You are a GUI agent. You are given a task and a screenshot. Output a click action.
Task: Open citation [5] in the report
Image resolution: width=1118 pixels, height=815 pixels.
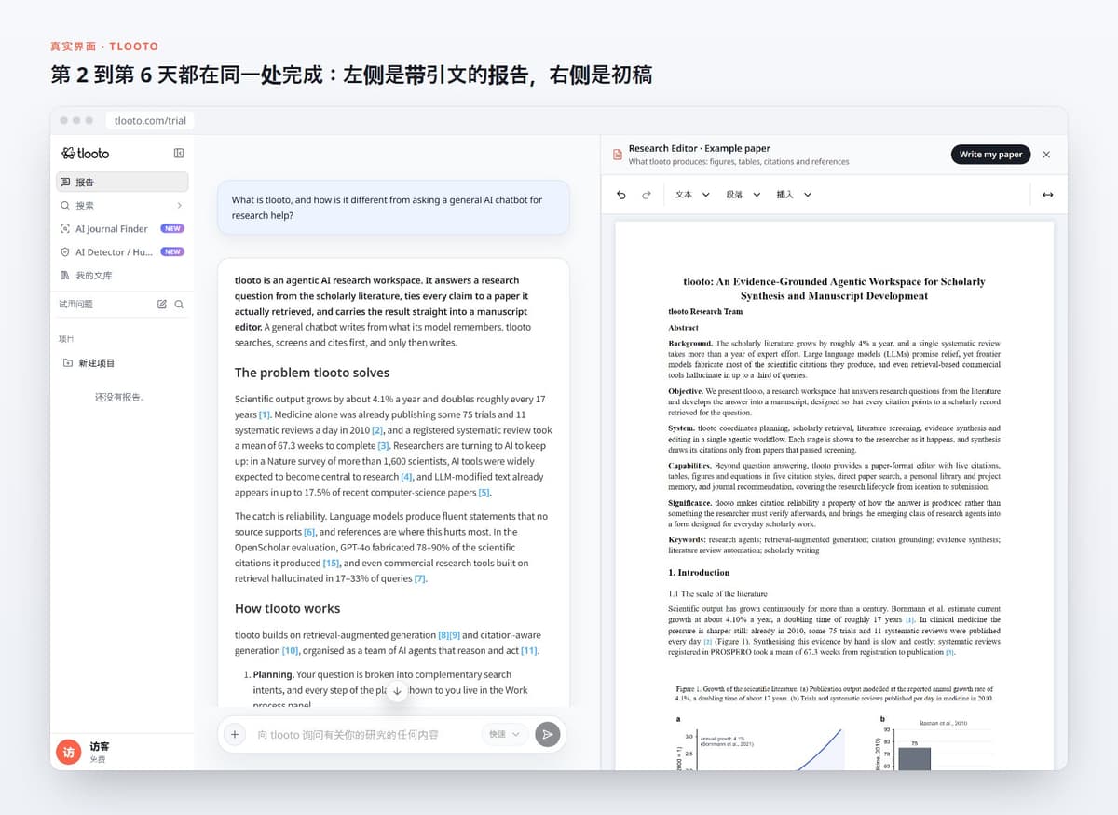[x=484, y=493]
